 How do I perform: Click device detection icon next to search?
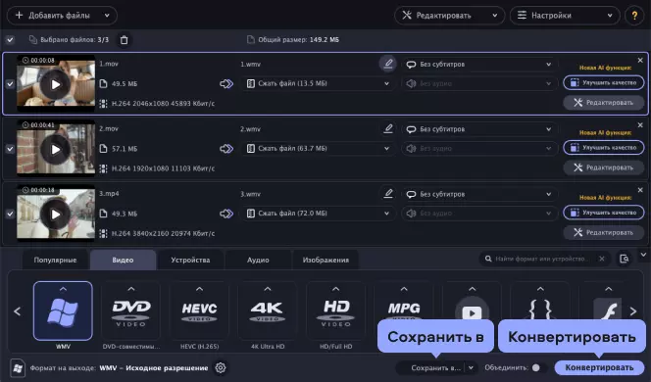coord(624,259)
